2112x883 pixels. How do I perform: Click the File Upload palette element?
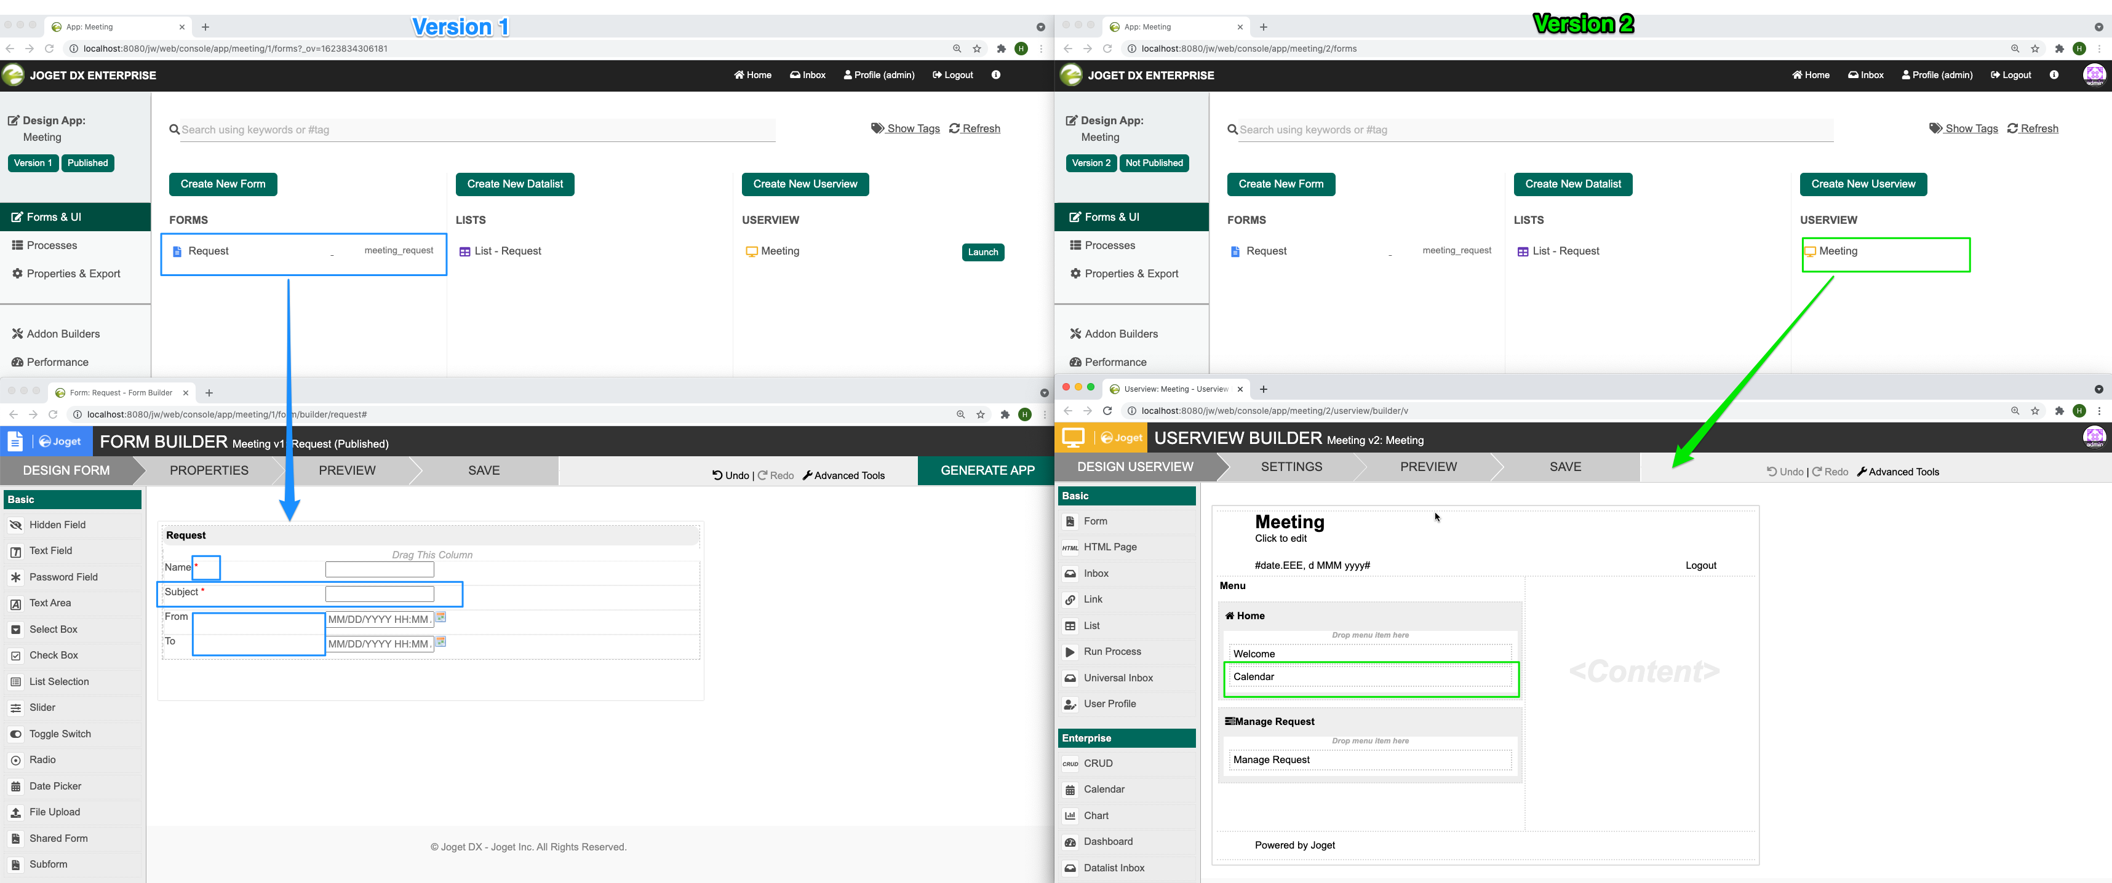point(54,812)
